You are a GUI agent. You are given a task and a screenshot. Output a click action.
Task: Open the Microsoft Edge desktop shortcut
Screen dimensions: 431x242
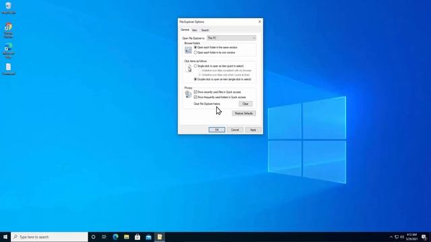(x=8, y=50)
